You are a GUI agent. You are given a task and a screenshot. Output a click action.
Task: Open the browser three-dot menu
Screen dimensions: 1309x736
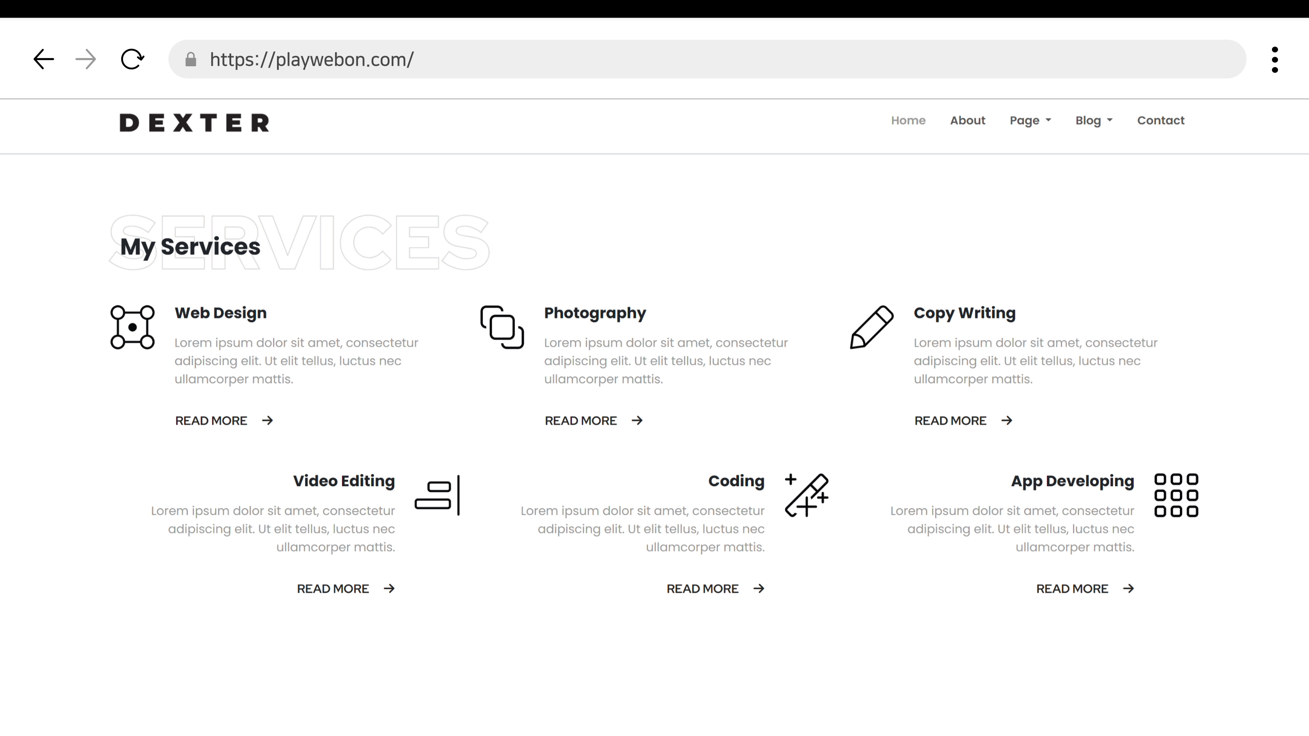click(1275, 59)
